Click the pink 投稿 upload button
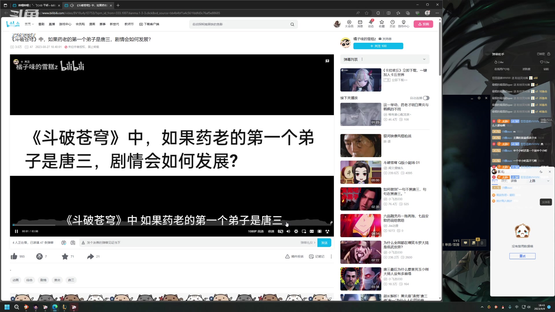The height and width of the screenshot is (312, 555). [423, 24]
